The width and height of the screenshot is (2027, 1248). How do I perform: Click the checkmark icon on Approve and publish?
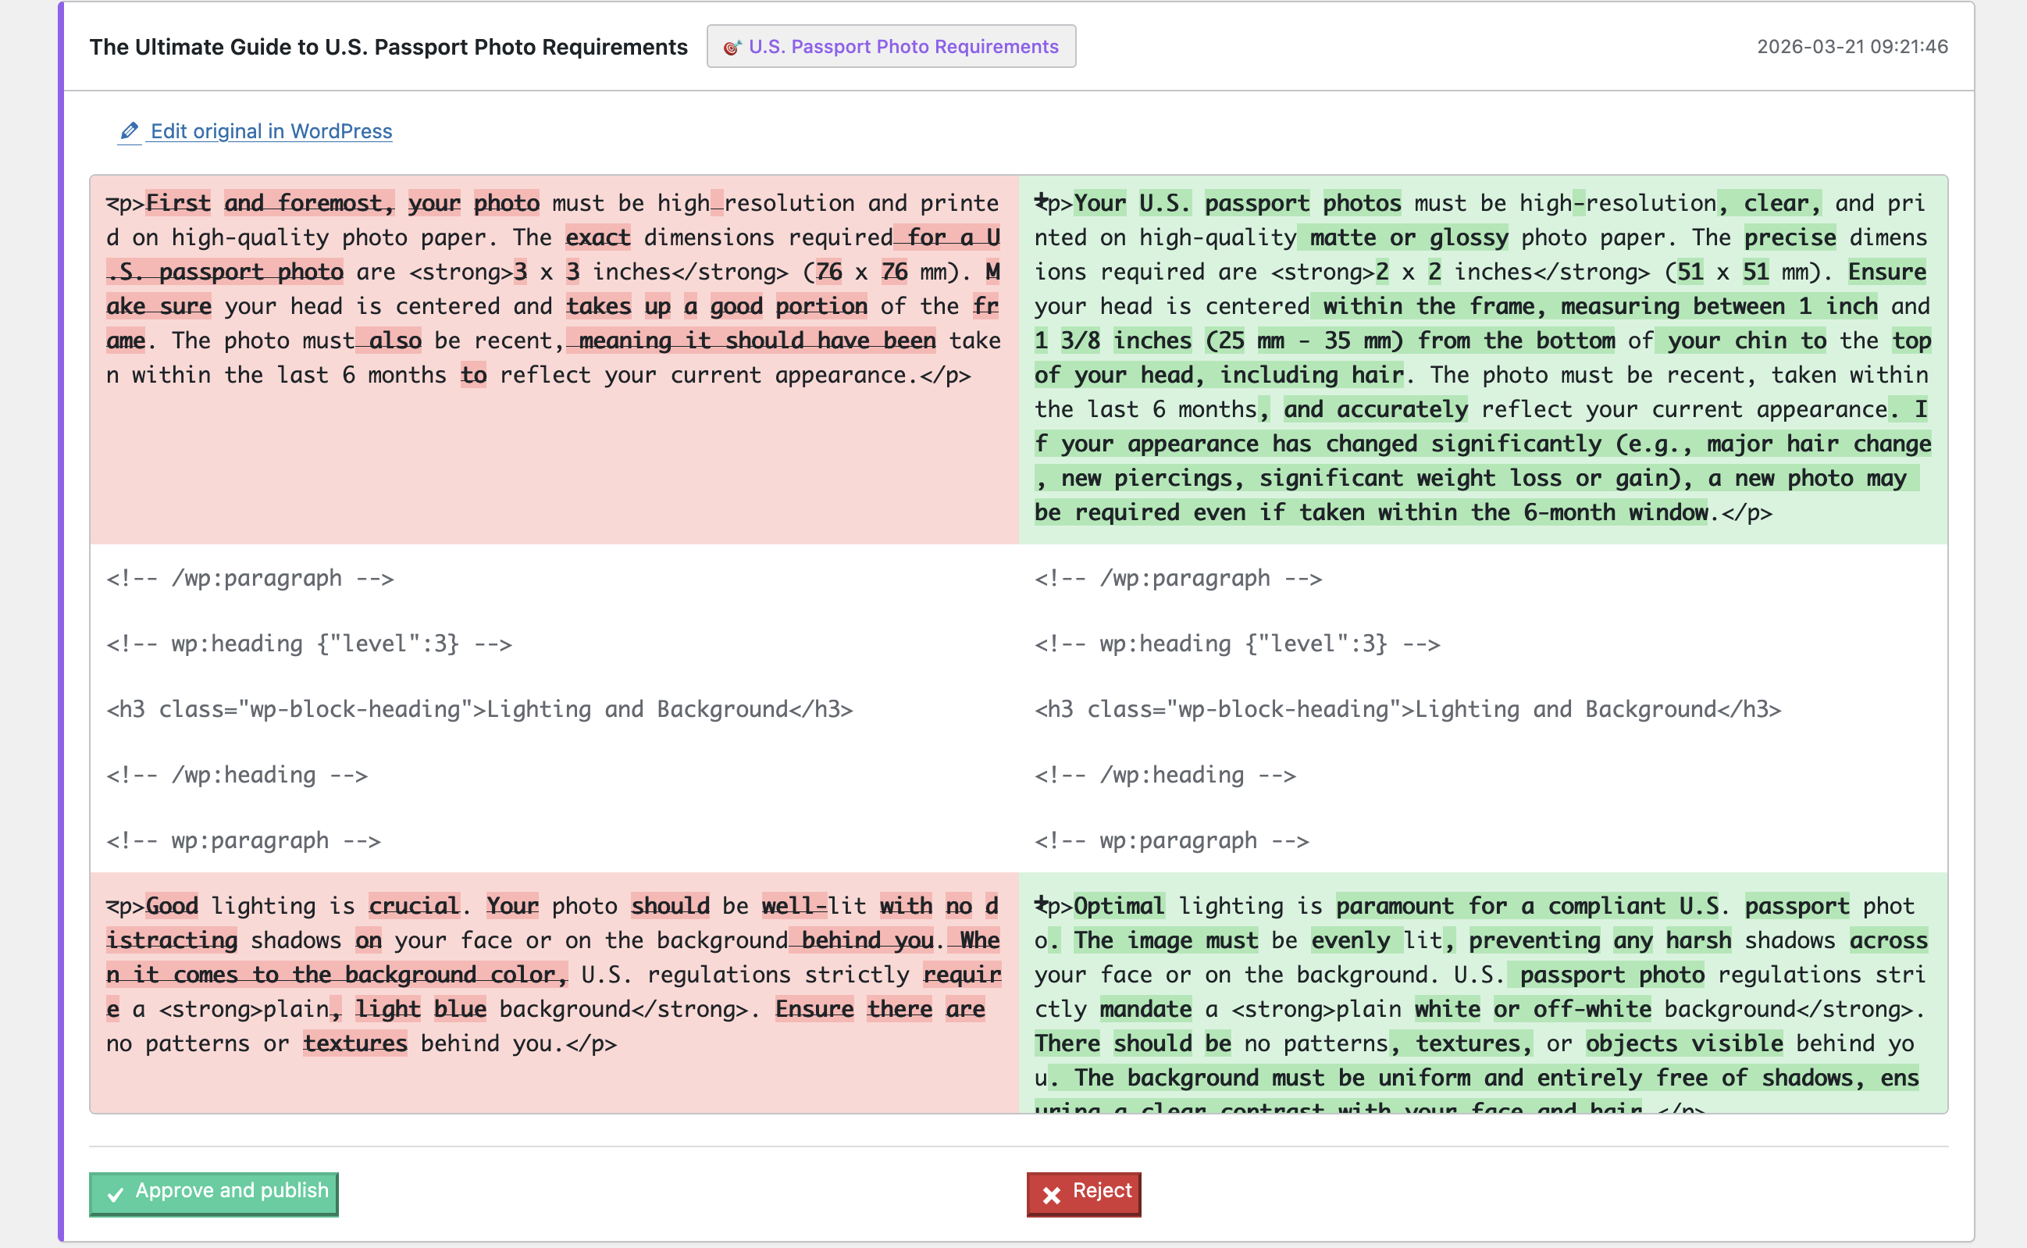point(116,1193)
